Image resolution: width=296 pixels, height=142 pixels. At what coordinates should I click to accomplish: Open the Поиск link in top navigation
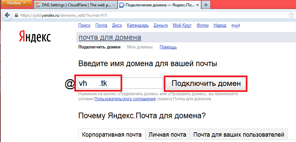pyautogui.click(x=84, y=25)
